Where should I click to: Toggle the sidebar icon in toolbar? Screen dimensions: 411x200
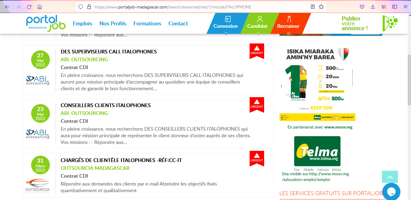tap(395, 7)
